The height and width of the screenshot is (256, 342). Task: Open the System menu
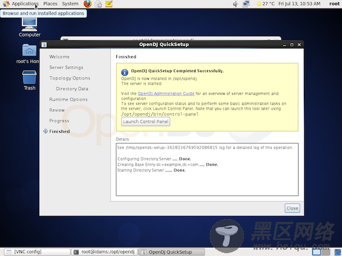click(x=70, y=4)
